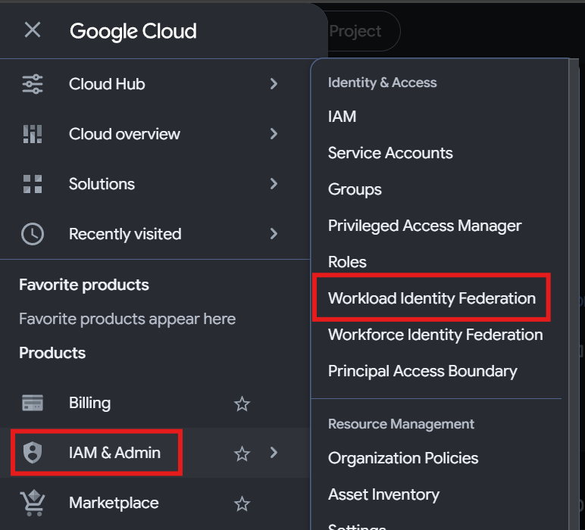Click the Marketplace shopping cart icon
585x530 pixels.
pos(33,503)
